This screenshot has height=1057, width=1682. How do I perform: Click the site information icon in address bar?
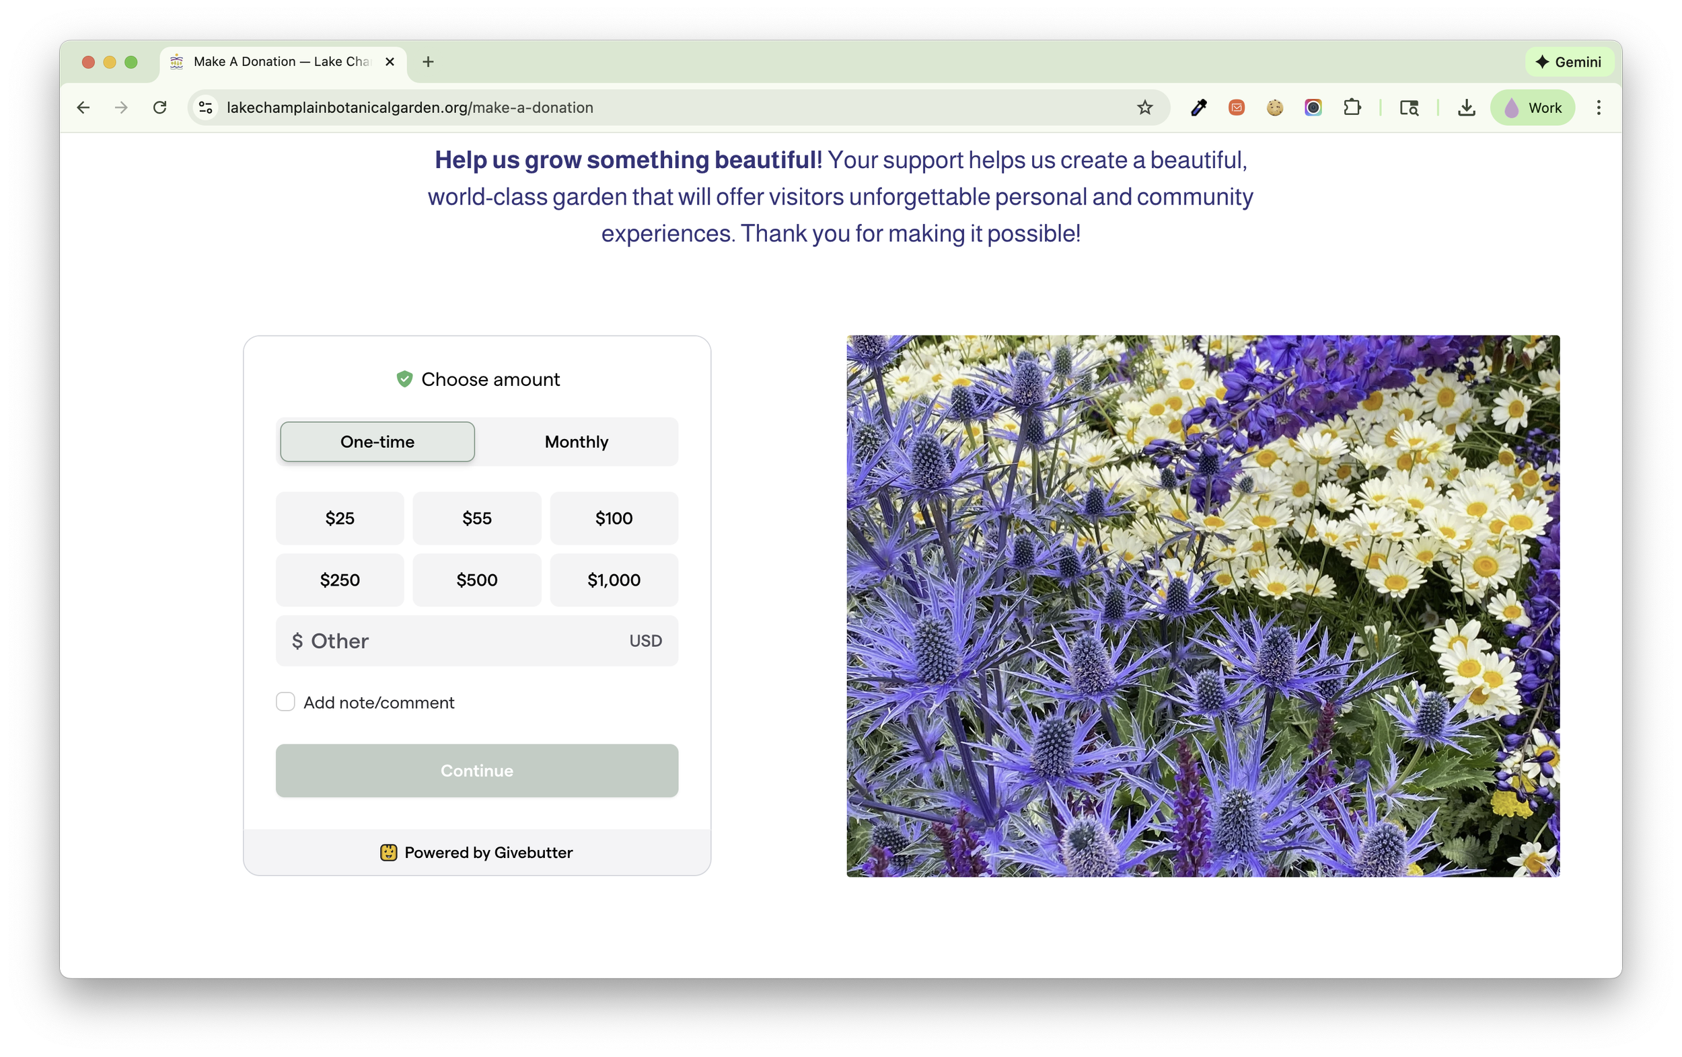pyautogui.click(x=205, y=108)
